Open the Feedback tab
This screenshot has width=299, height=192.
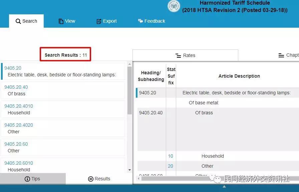[152, 21]
